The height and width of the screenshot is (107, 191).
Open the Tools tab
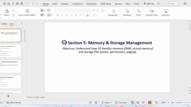tap(136, 4)
